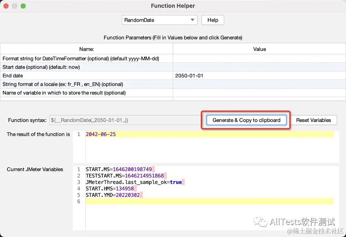Viewport: 346px width, 237px height.
Task: Edit the variable name value cell
Action: [259, 93]
